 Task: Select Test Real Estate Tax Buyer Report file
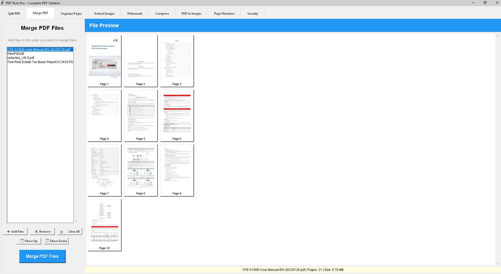40,62
